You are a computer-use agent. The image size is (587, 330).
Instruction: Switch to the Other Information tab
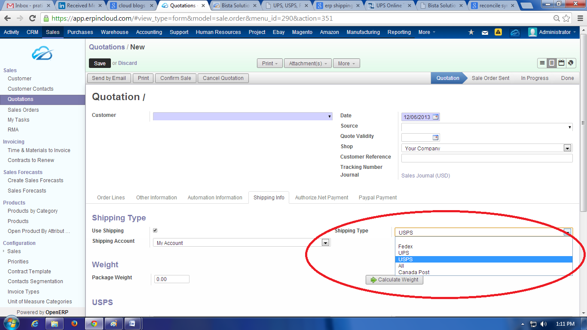click(156, 198)
